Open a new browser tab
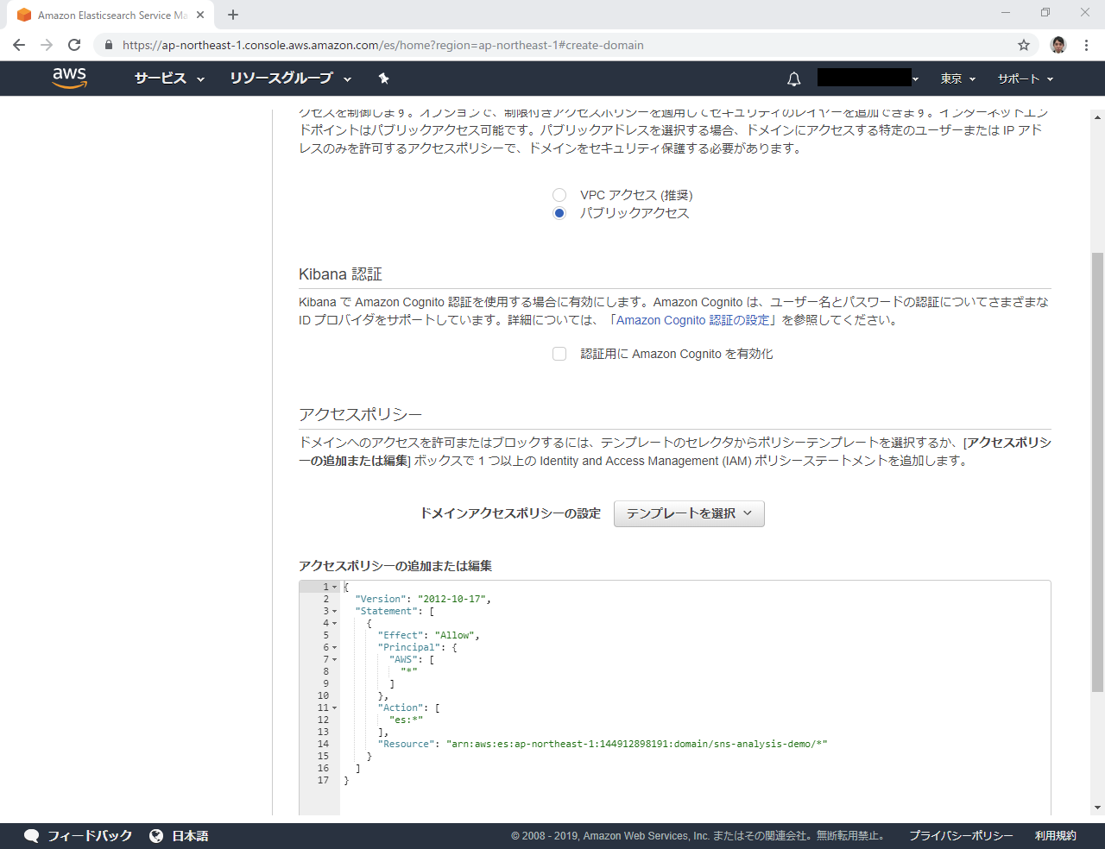Image resolution: width=1105 pixels, height=849 pixels. pos(233,15)
